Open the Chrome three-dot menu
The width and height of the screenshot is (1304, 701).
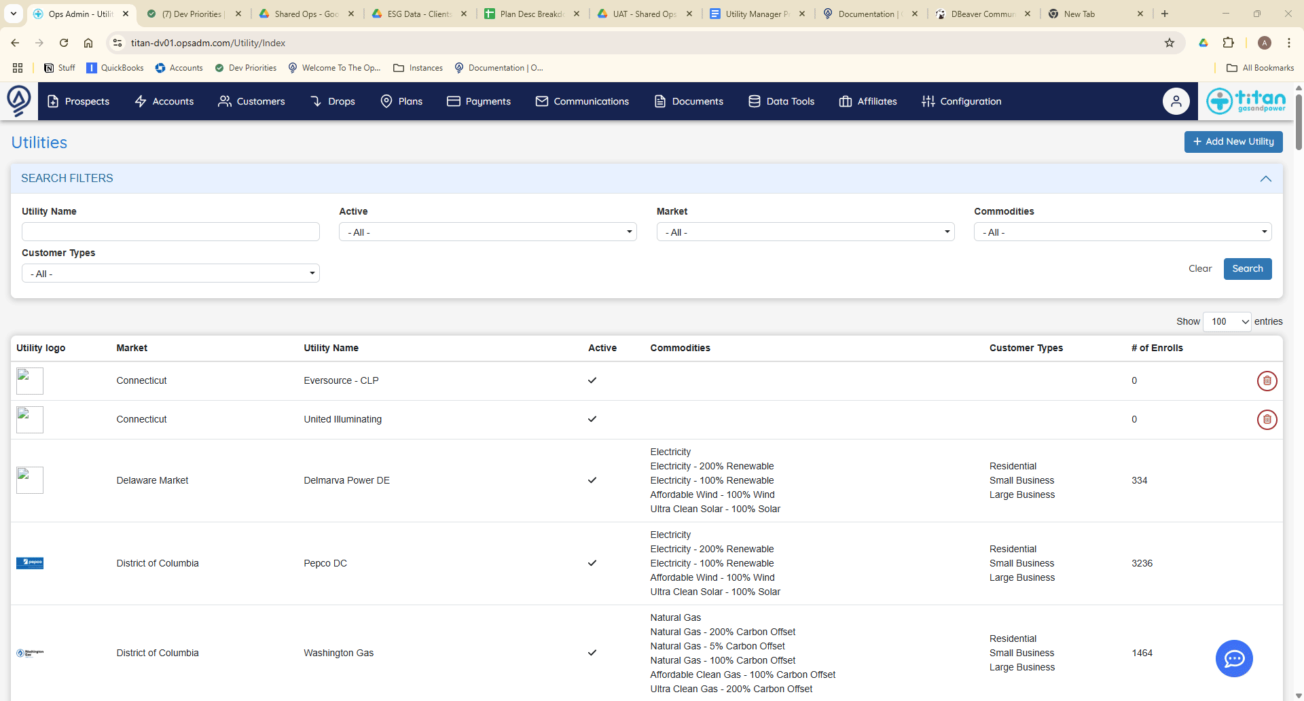pos(1288,43)
